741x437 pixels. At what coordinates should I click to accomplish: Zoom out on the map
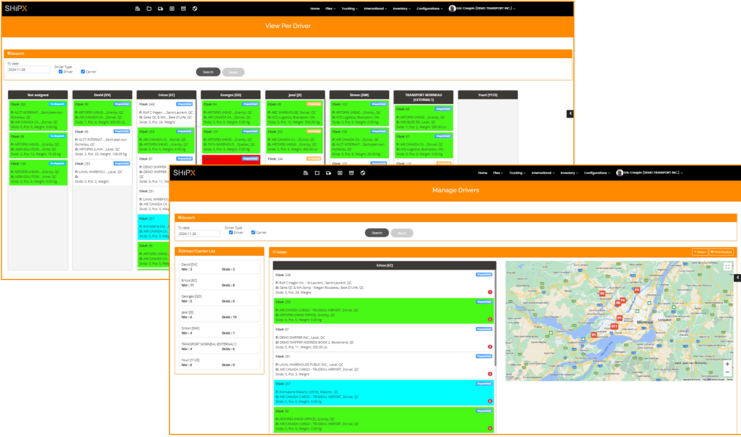coord(727,372)
